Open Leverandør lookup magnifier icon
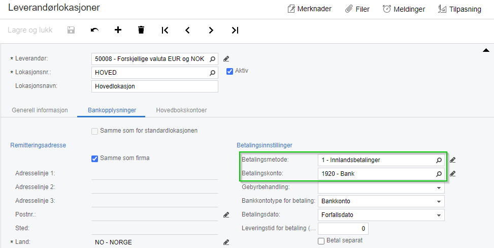Image resolution: width=494 pixels, height=248 pixels. [x=213, y=59]
